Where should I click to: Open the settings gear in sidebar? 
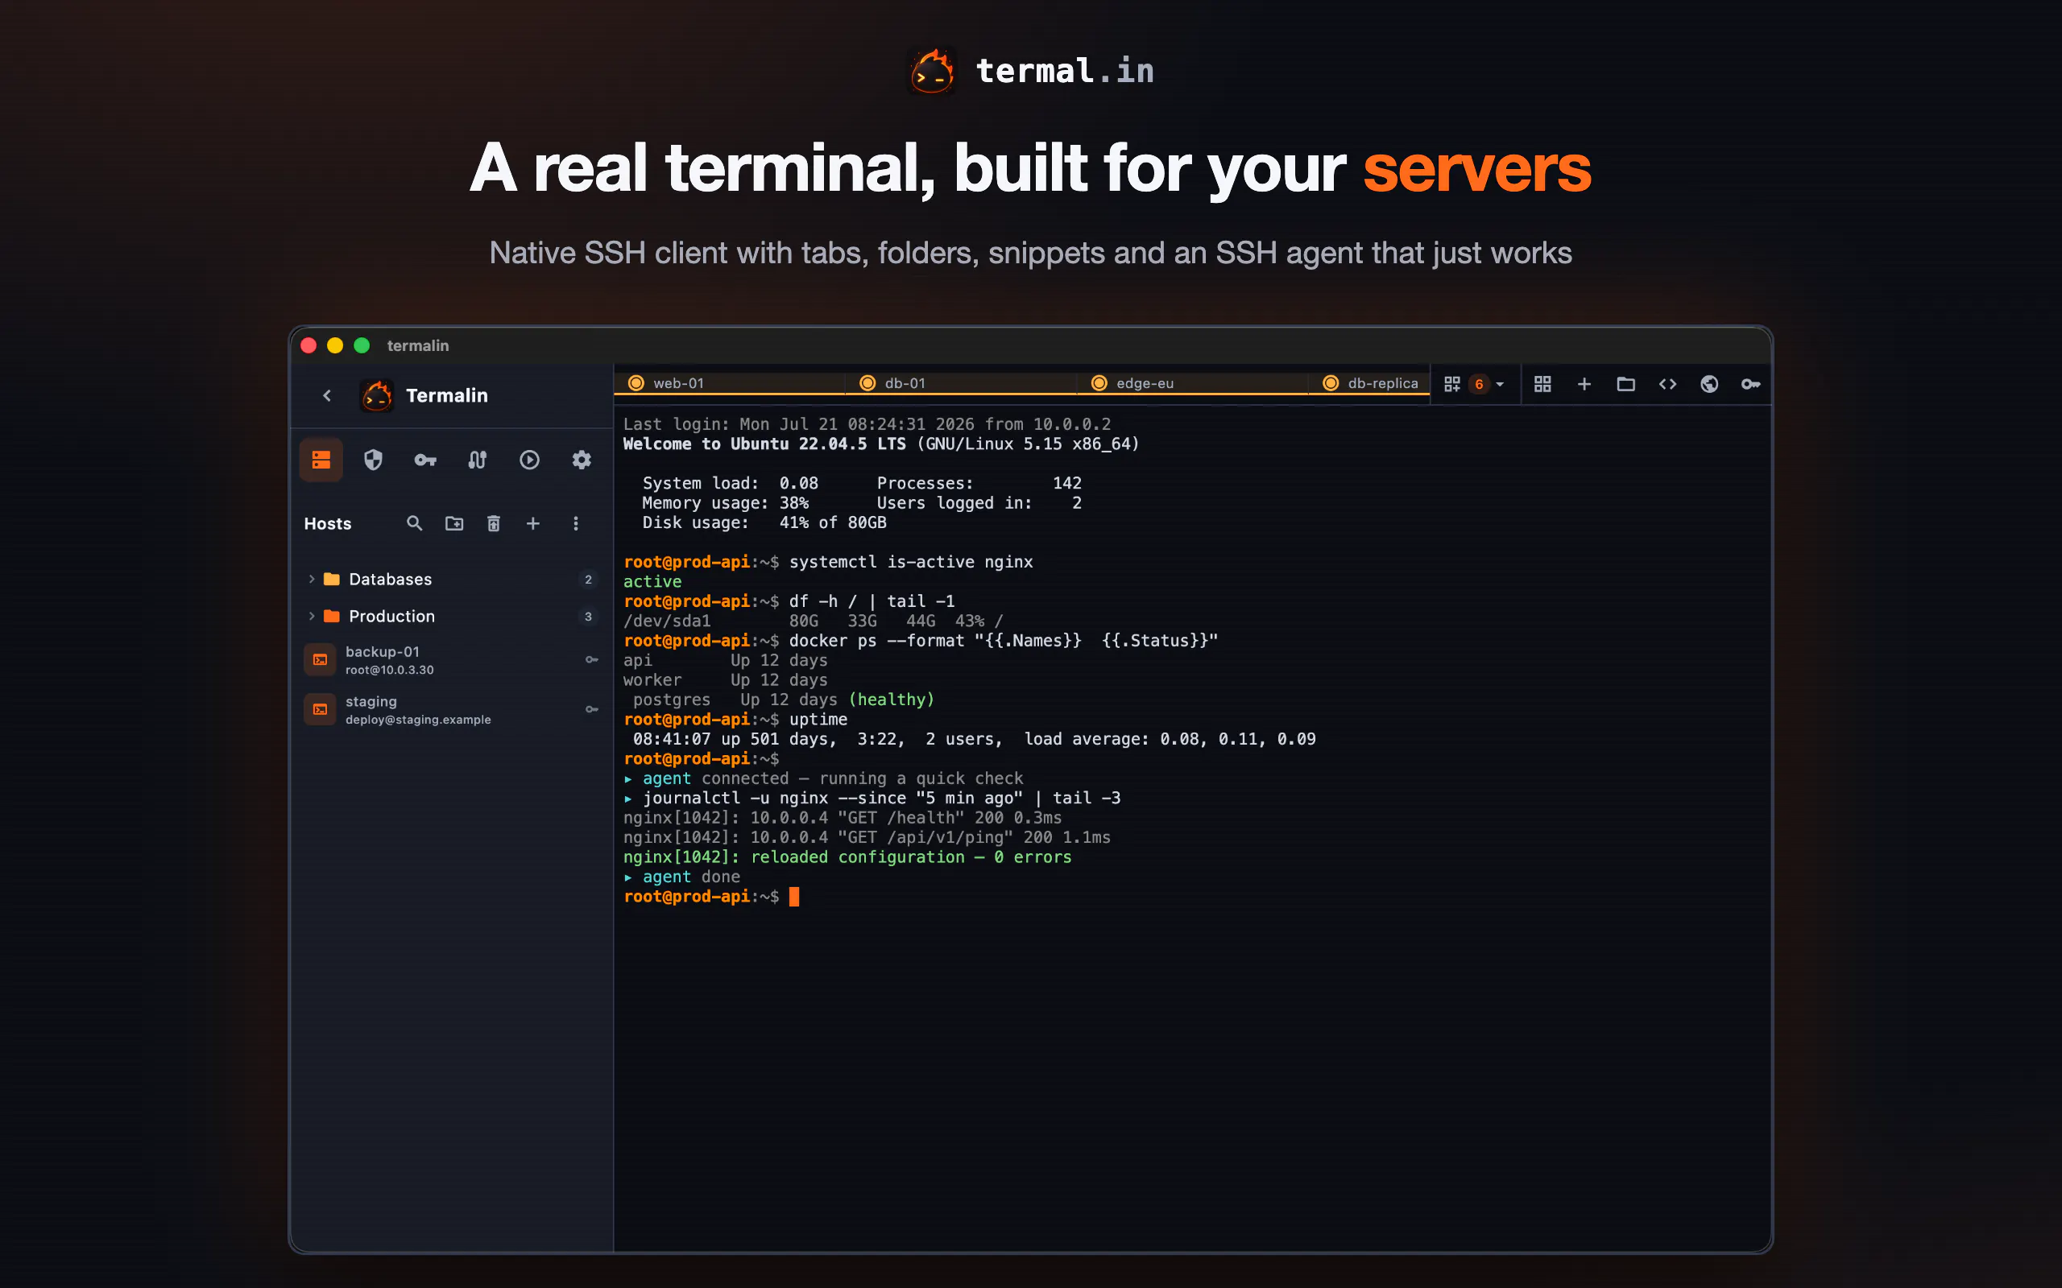pyautogui.click(x=581, y=460)
